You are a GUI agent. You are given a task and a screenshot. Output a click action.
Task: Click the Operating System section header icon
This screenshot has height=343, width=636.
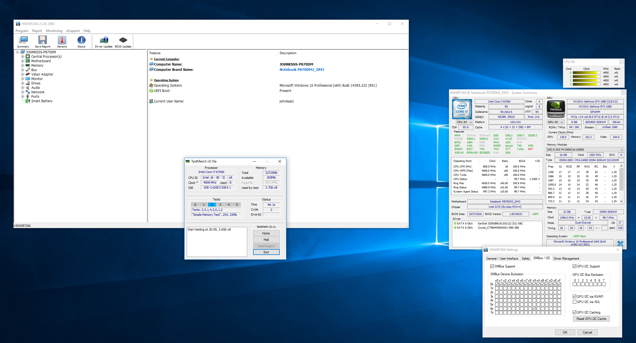[151, 80]
